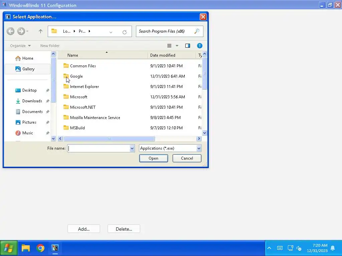Click navigation pane scroll up arrow
Screen dimensions: 342x256
pos(53,54)
